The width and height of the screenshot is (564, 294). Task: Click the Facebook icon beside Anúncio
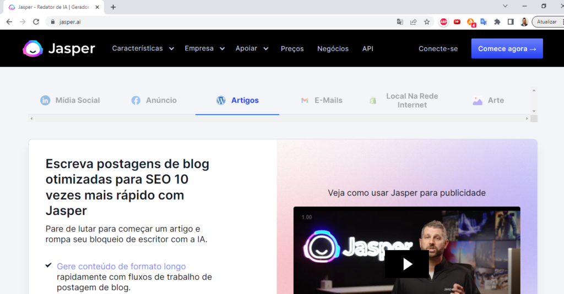(135, 100)
